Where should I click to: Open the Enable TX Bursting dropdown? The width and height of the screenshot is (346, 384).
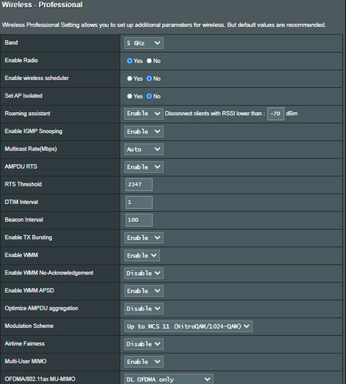[144, 238]
